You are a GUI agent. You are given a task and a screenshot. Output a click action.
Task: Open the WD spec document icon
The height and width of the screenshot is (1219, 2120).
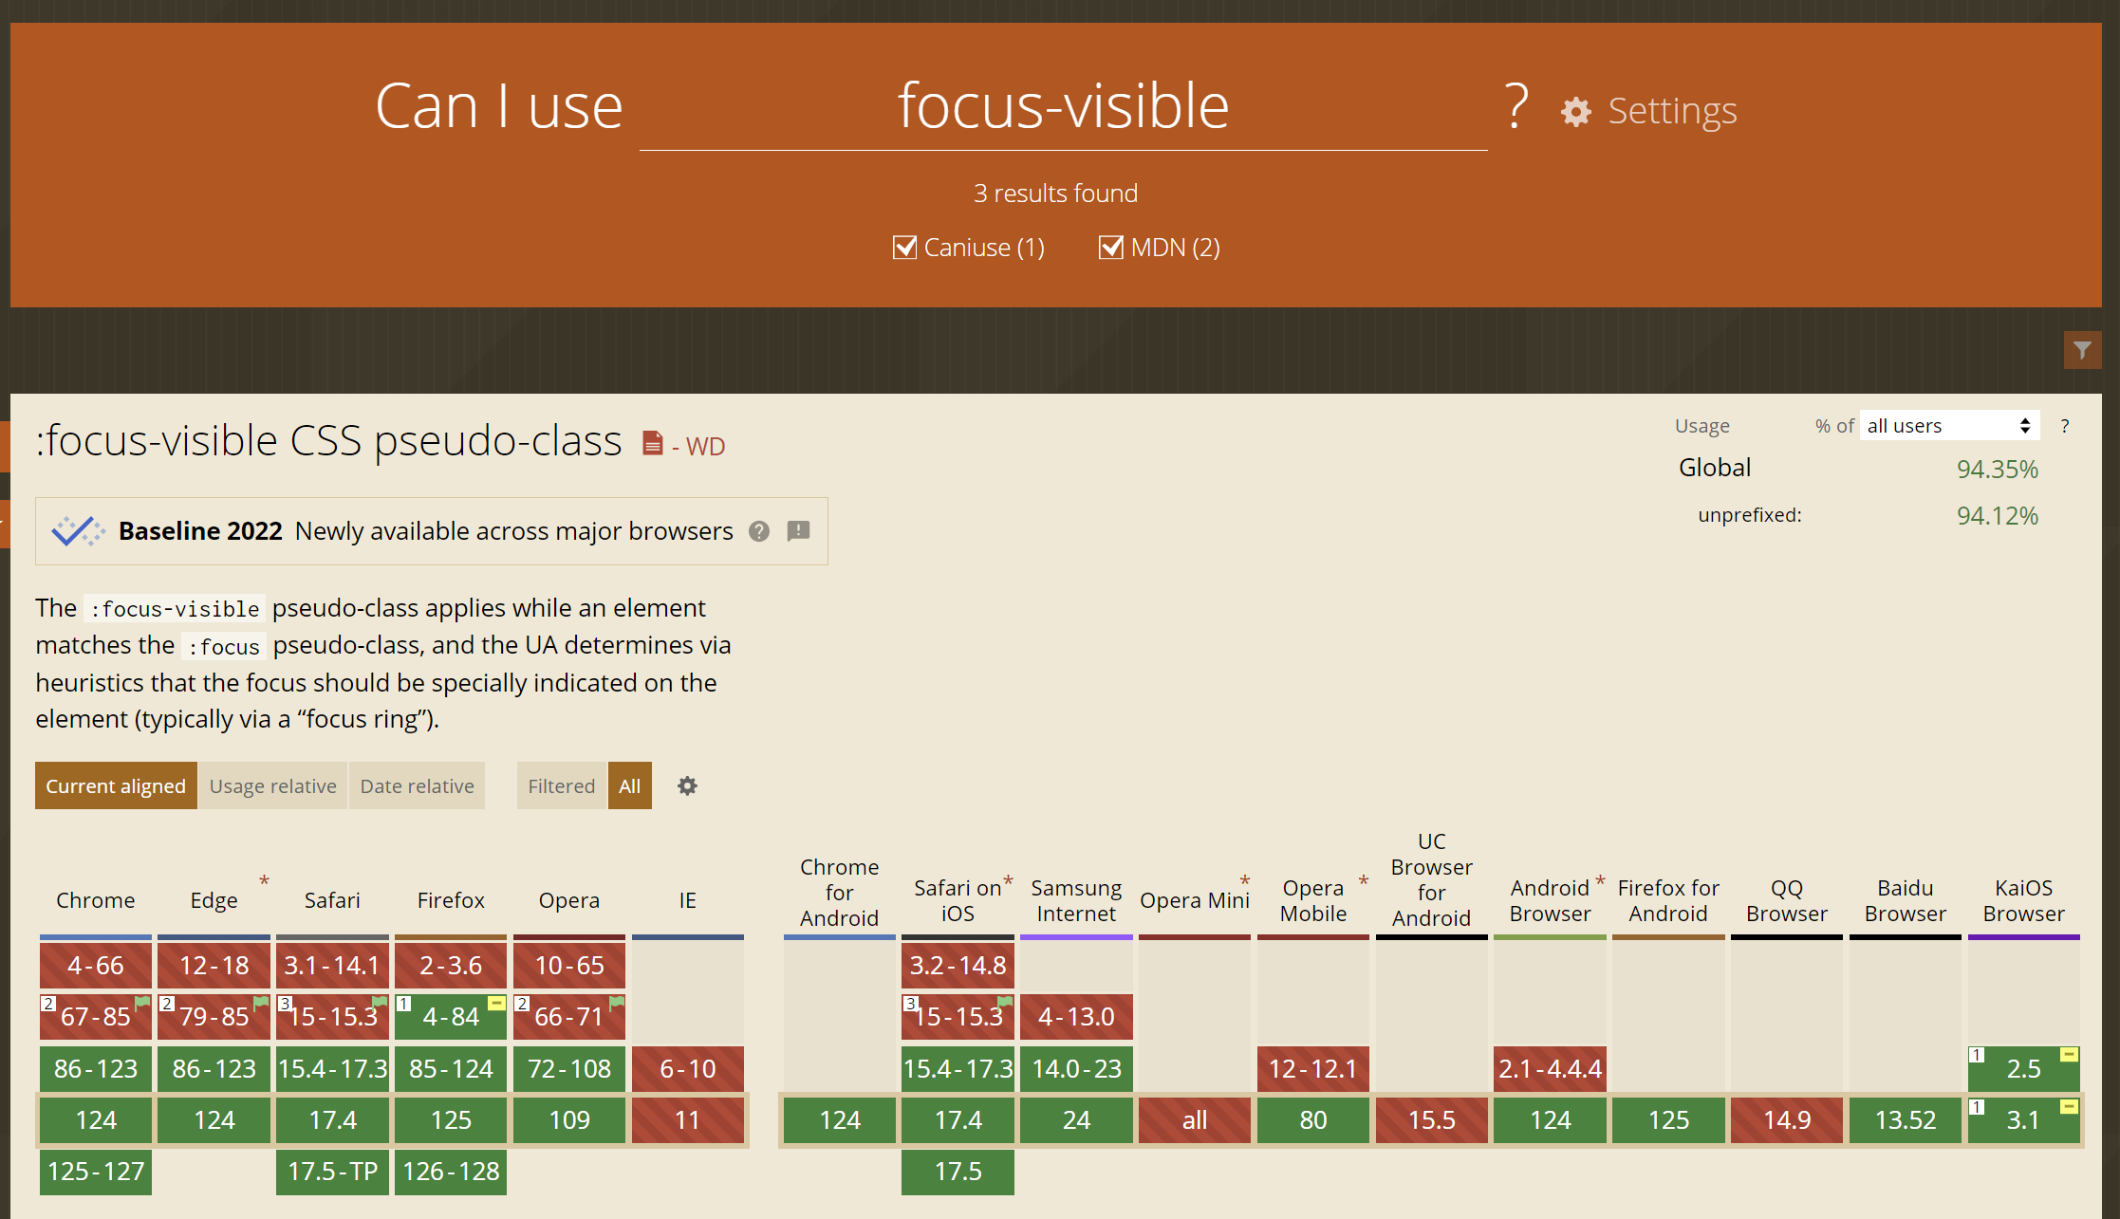click(652, 444)
